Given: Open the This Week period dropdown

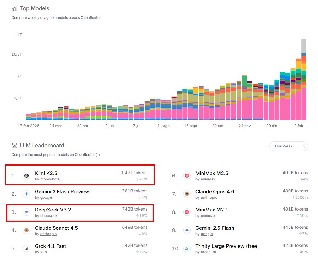Looking at the screenshot, I should [289, 146].
